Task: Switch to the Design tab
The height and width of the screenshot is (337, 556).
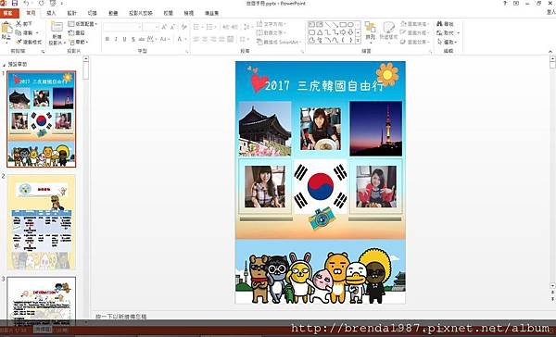Action: pyautogui.click(x=72, y=13)
